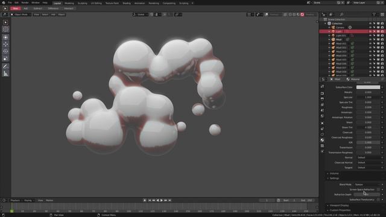Switch to the Shading workspace tab
The height and width of the screenshot is (217, 386).
(x=127, y=3)
